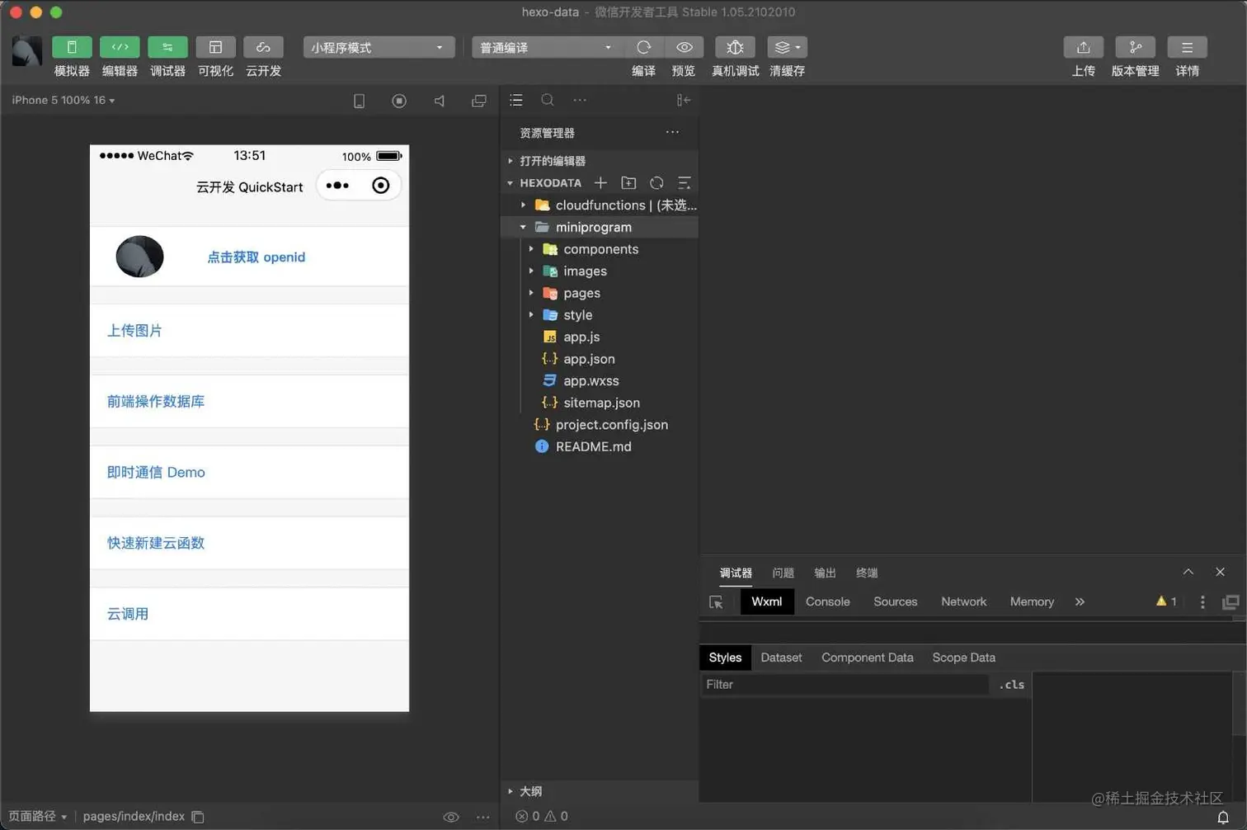
Task: Tap 上传图片 in simulator
Action: [249, 330]
